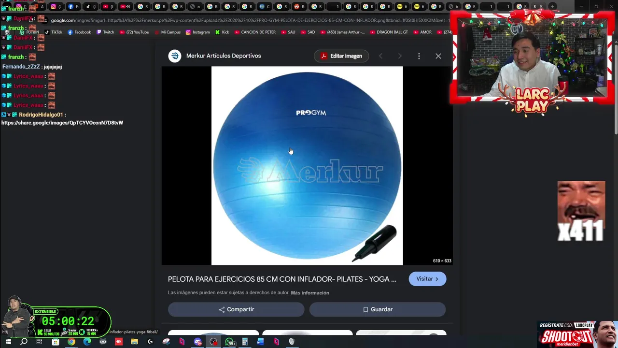Click Fernando_zZzZ username in chat
The height and width of the screenshot is (348, 618).
[x=21, y=67]
